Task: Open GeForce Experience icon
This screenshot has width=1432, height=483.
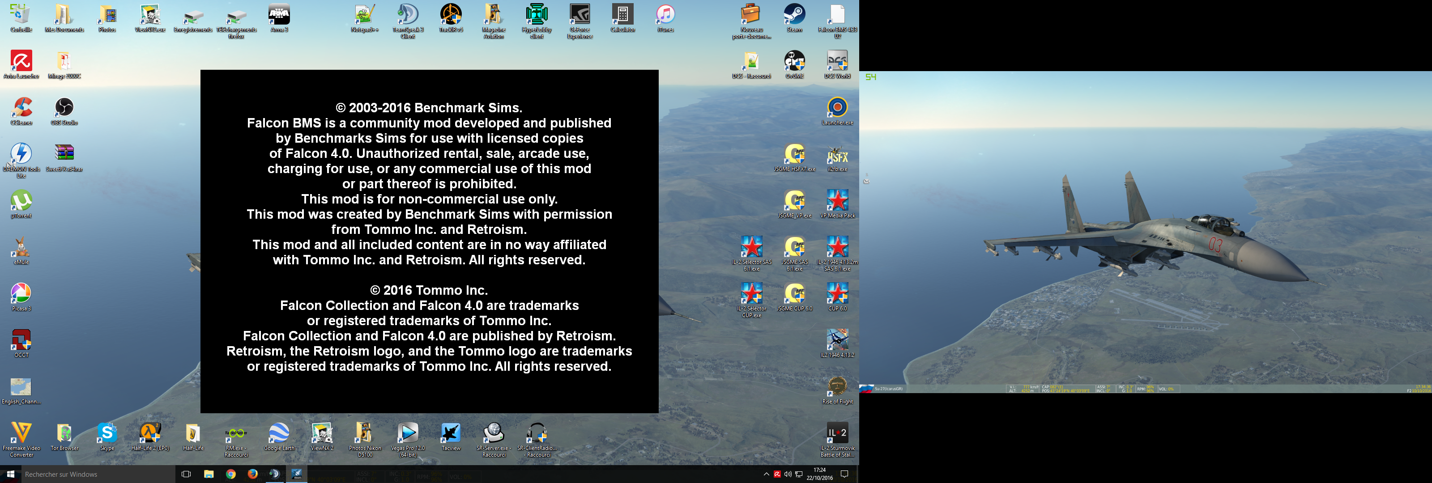Action: coord(580,21)
